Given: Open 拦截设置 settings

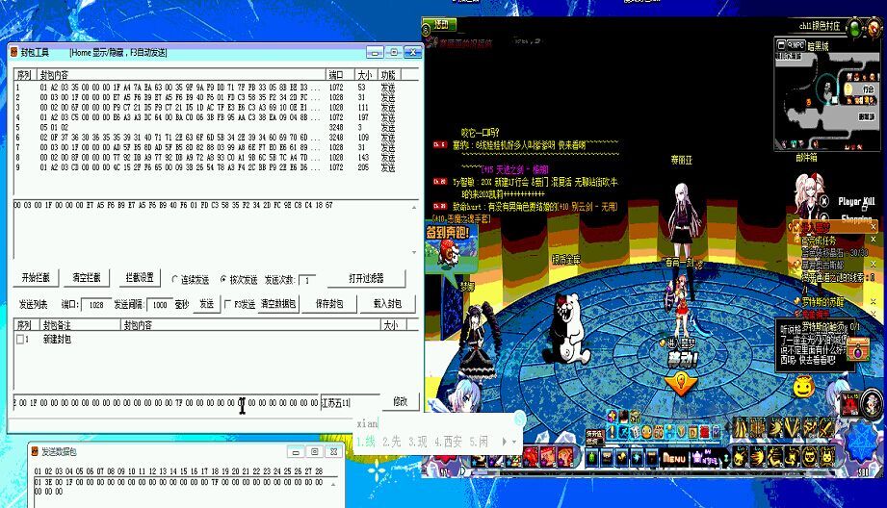Looking at the screenshot, I should (x=140, y=278).
